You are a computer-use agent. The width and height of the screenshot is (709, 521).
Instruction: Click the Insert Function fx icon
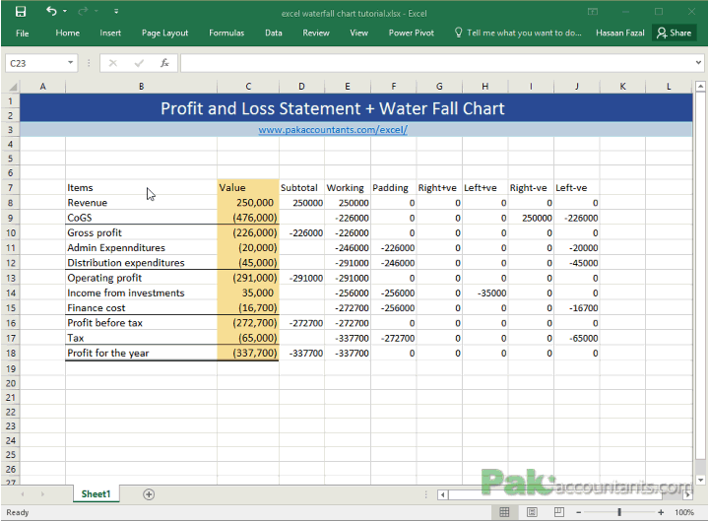coord(164,63)
